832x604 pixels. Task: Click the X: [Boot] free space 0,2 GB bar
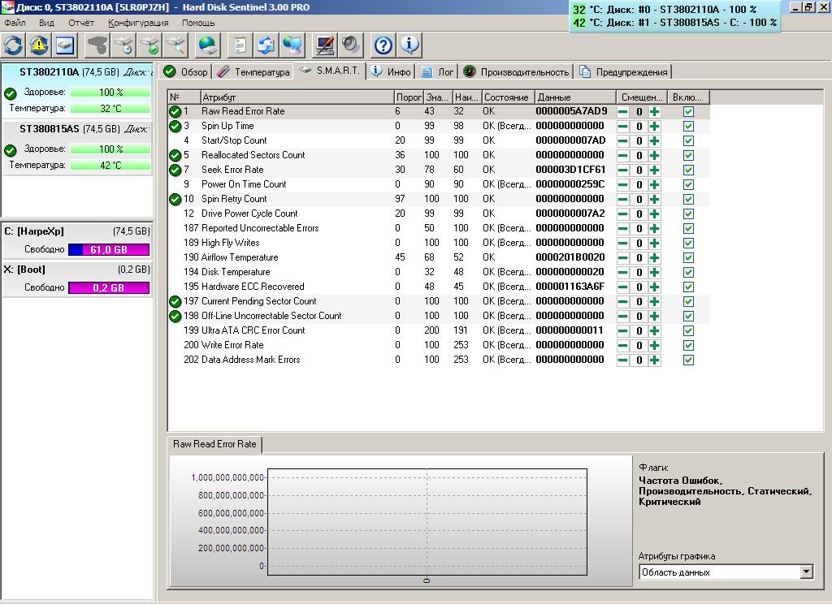(109, 288)
